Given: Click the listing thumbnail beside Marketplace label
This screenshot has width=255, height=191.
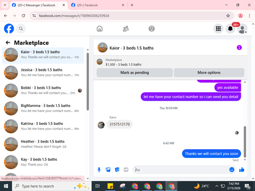Looking at the screenshot, I should 99,62.
